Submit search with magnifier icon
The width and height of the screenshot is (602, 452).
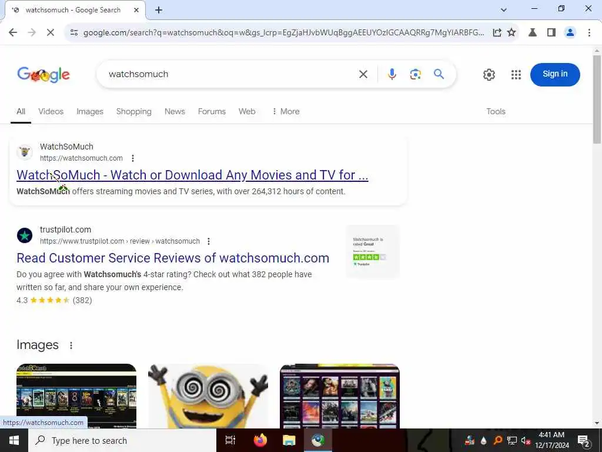coord(439,74)
